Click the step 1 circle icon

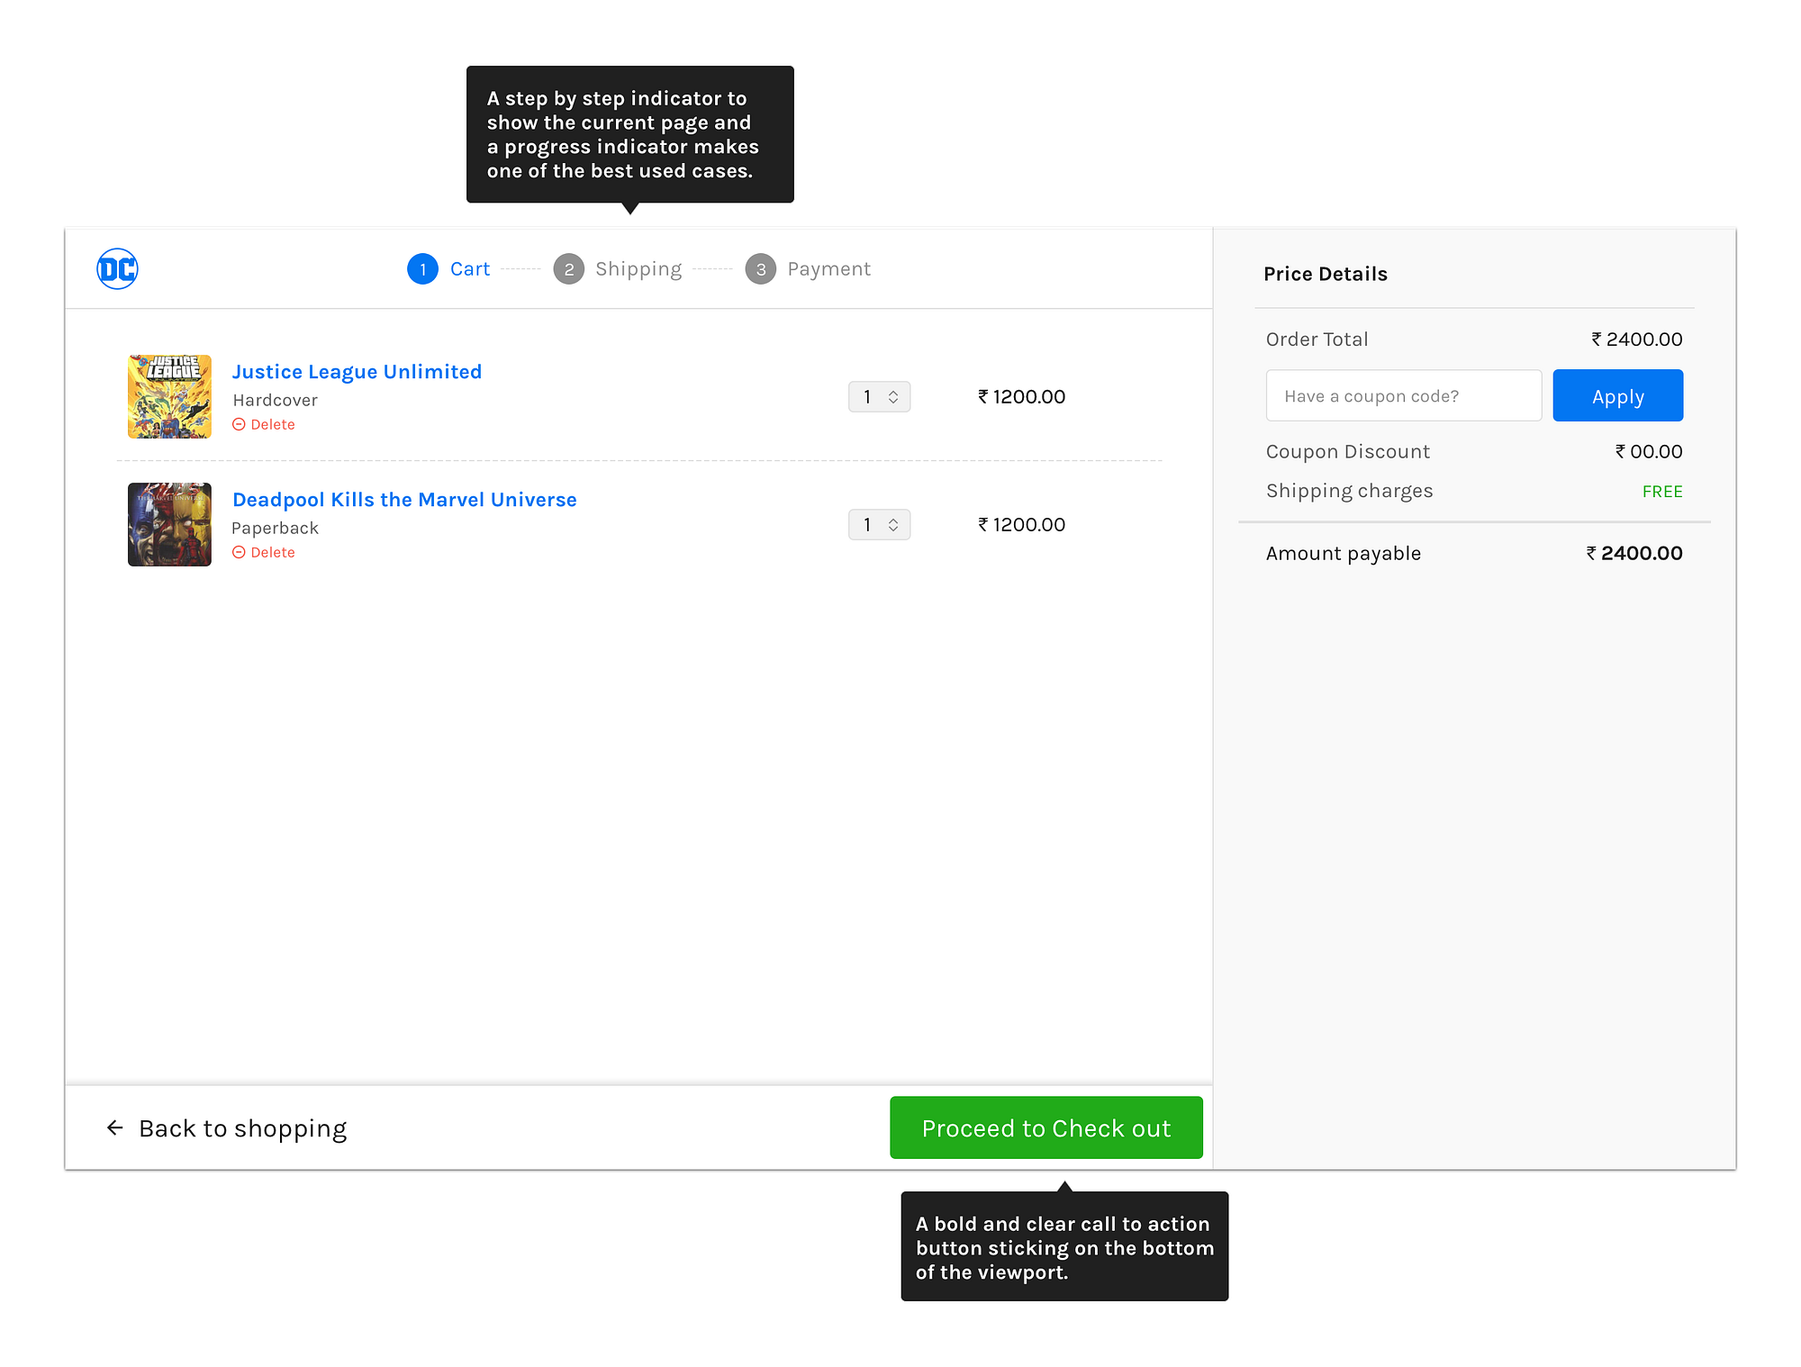pos(422,268)
